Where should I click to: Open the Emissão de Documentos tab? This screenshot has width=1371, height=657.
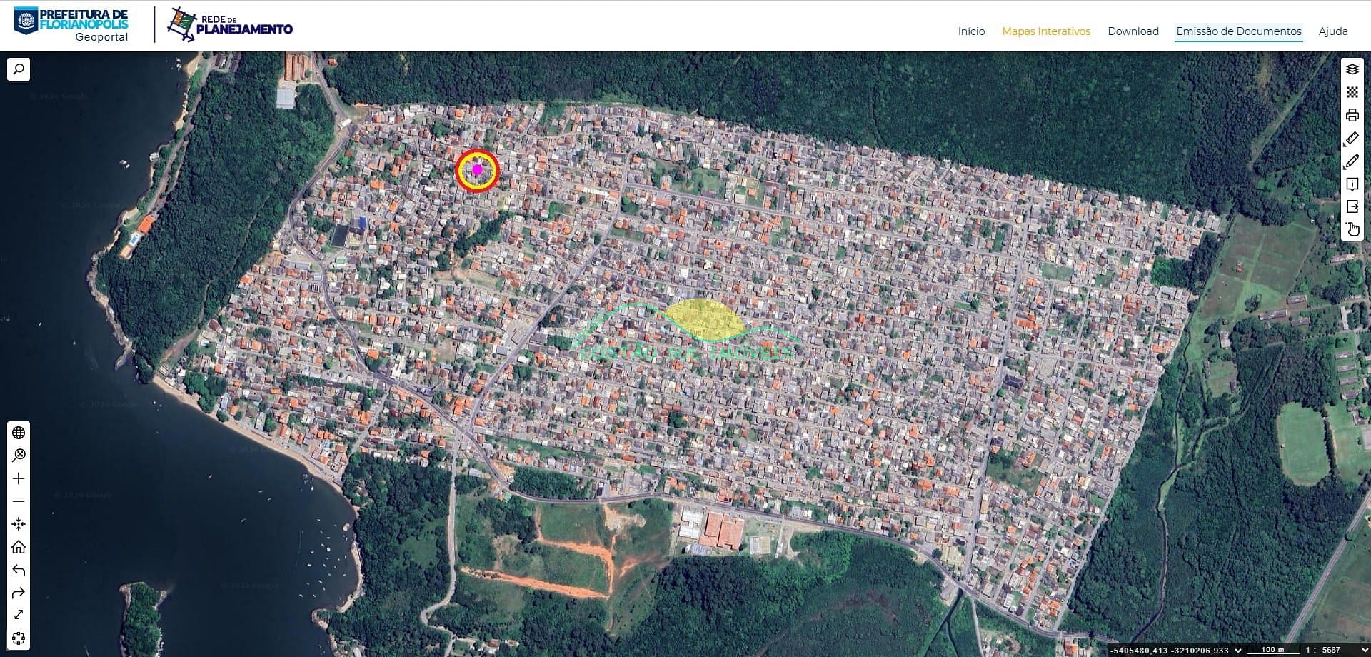(x=1239, y=31)
